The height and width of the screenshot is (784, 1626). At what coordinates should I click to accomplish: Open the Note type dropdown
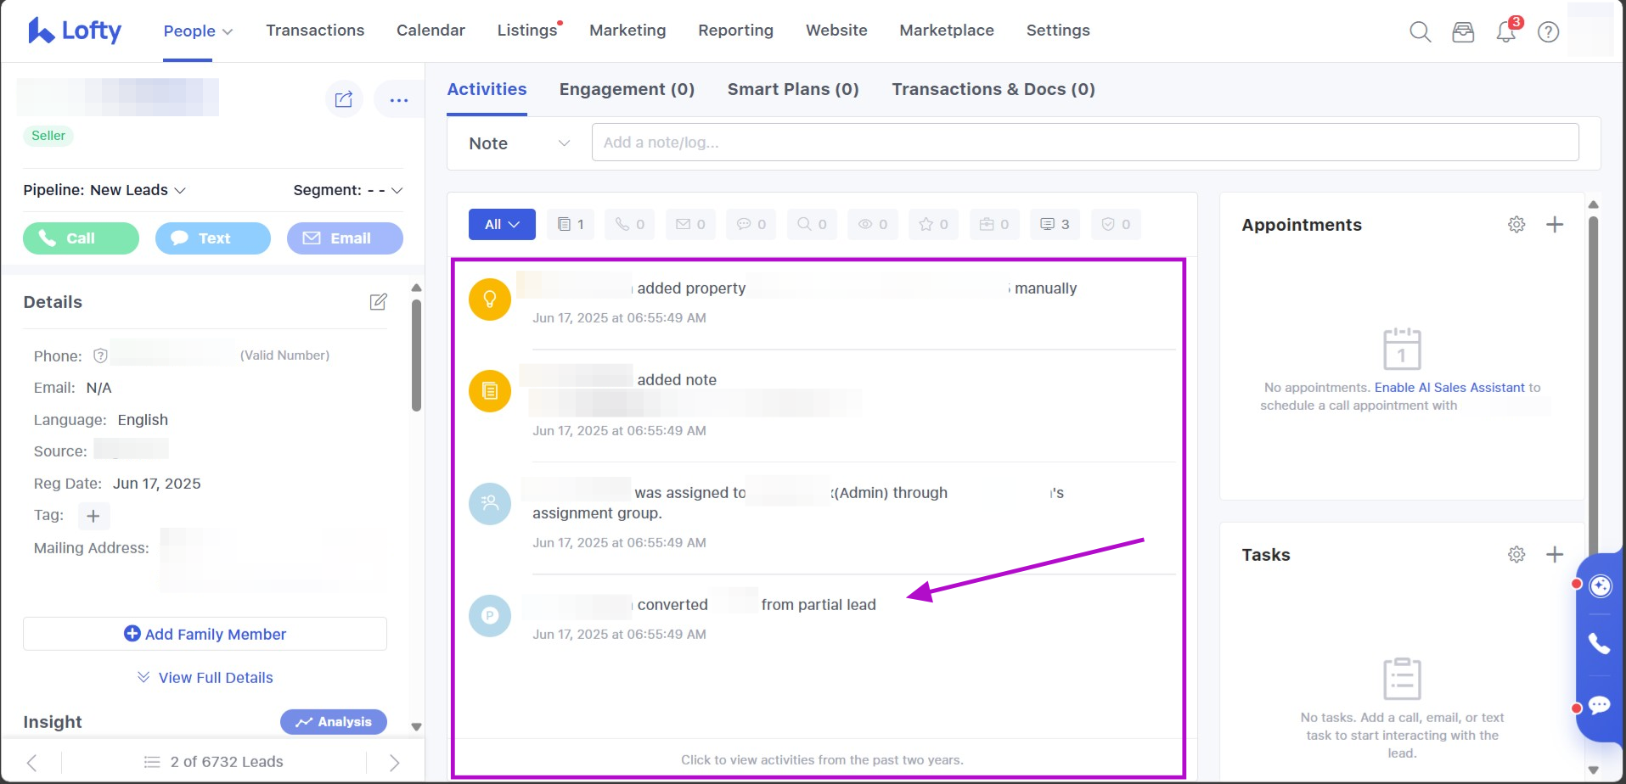point(518,143)
